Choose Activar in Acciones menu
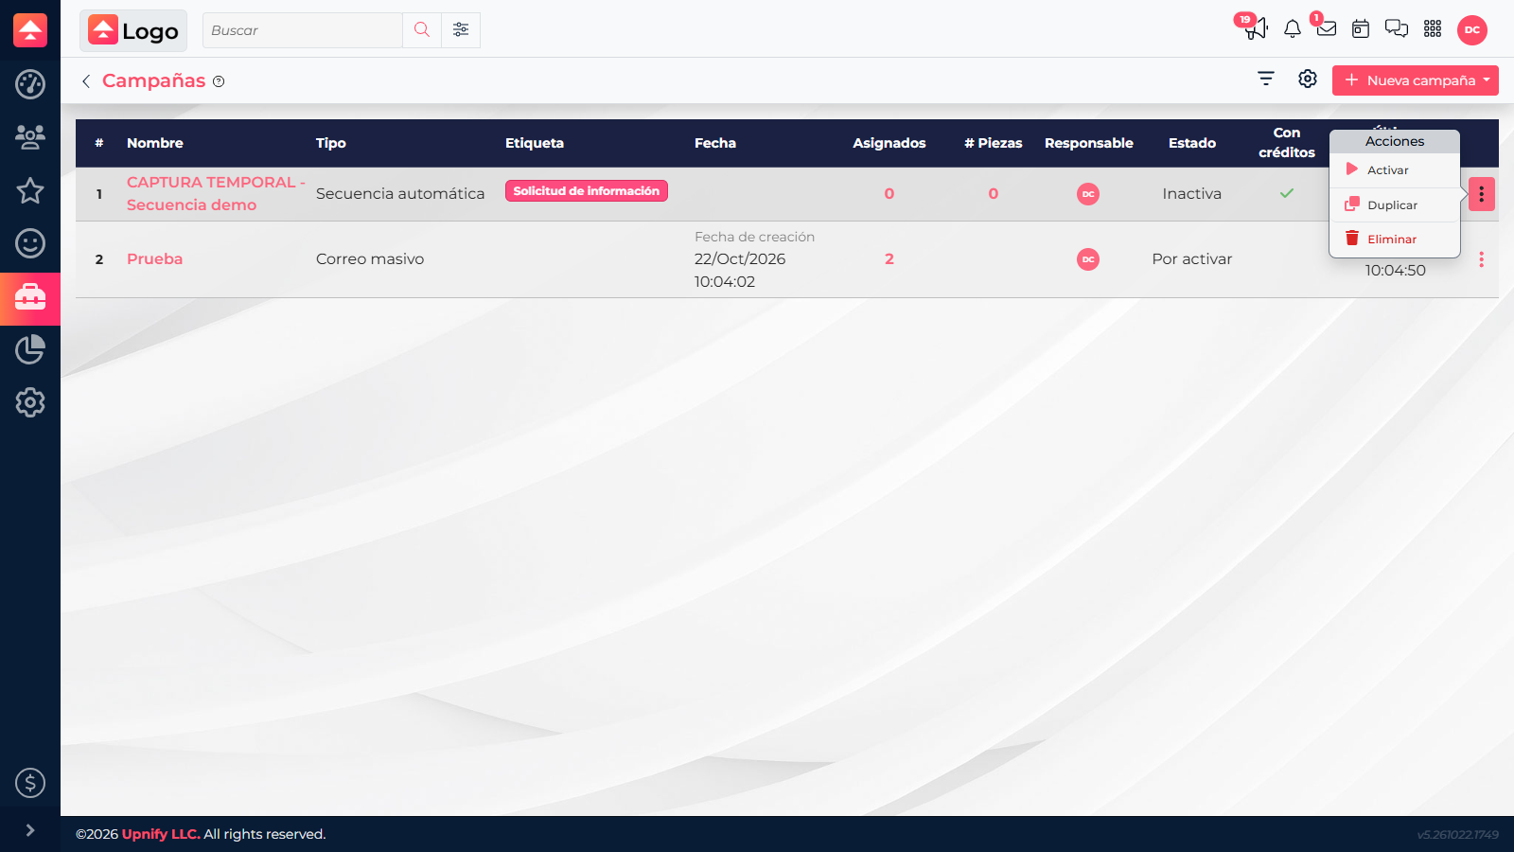Viewport: 1514px width, 852px height. 1395,170
